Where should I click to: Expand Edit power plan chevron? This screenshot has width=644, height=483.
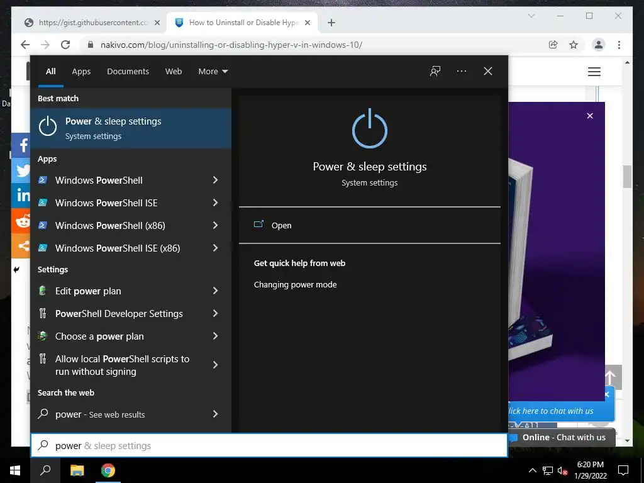pyautogui.click(x=215, y=291)
